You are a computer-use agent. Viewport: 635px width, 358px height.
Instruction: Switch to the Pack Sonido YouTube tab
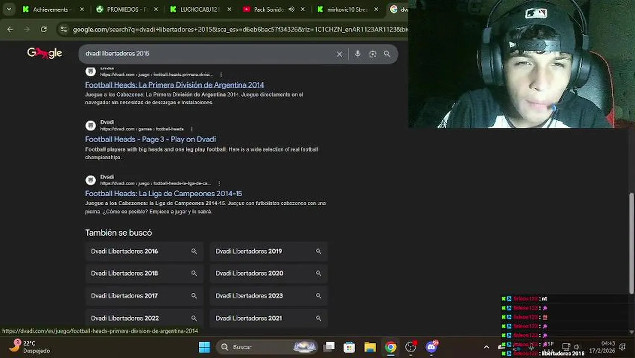coord(263,9)
